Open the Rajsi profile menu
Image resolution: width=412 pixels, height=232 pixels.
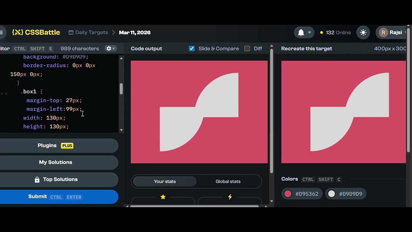392,33
